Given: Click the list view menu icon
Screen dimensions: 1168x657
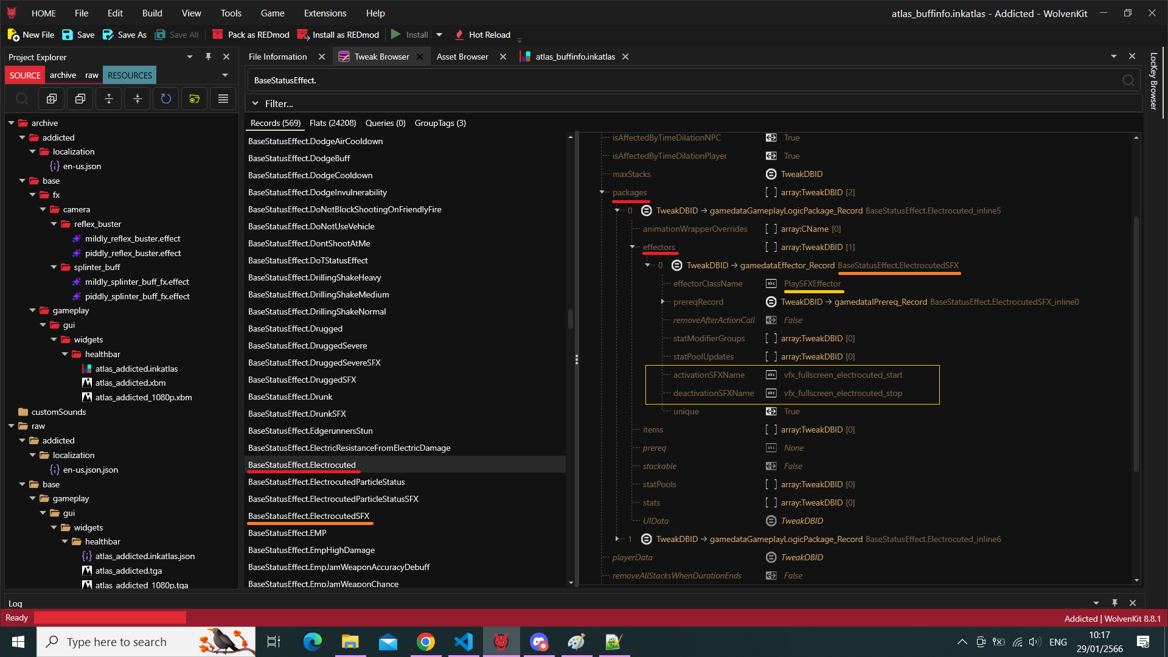Looking at the screenshot, I should [x=223, y=99].
